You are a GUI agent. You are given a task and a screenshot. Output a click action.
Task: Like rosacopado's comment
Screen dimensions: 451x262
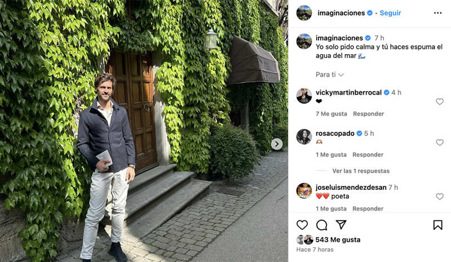click(440, 143)
